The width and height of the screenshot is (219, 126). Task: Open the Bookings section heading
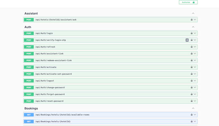click(31, 108)
